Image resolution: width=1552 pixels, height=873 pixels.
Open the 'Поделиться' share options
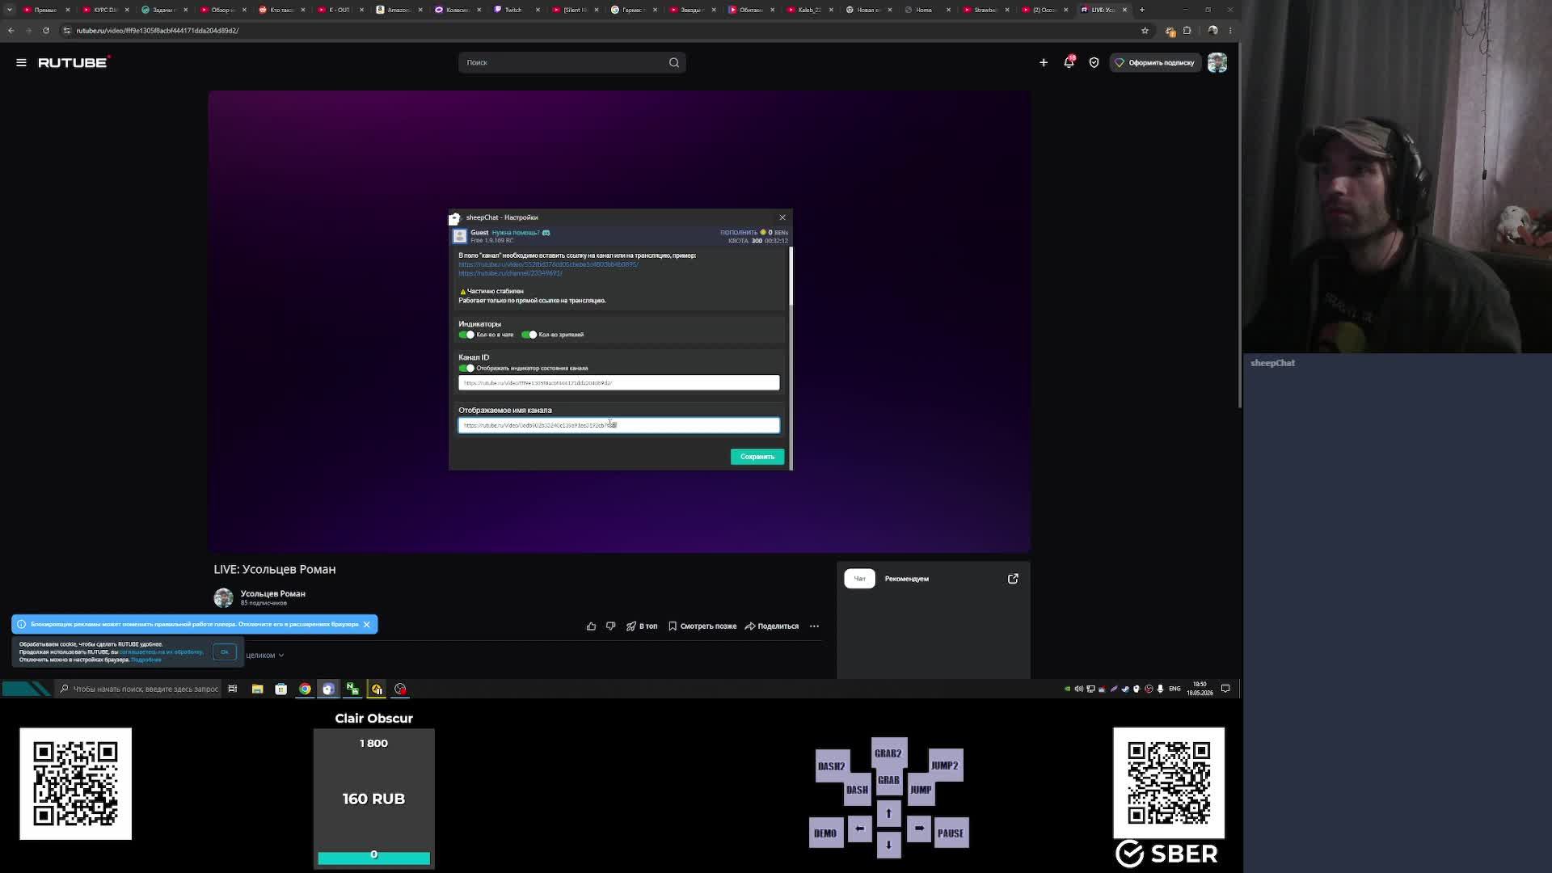click(x=772, y=626)
